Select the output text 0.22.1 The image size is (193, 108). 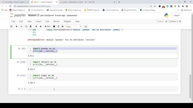click(x=31, y=69)
